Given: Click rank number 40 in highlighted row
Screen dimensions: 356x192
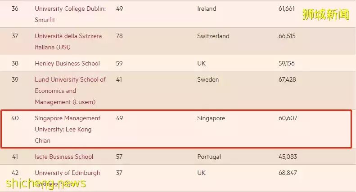Looking at the screenshot, I should point(15,118).
